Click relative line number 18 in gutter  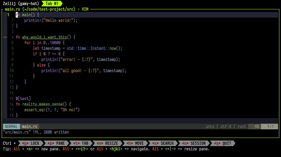(x=12, y=115)
